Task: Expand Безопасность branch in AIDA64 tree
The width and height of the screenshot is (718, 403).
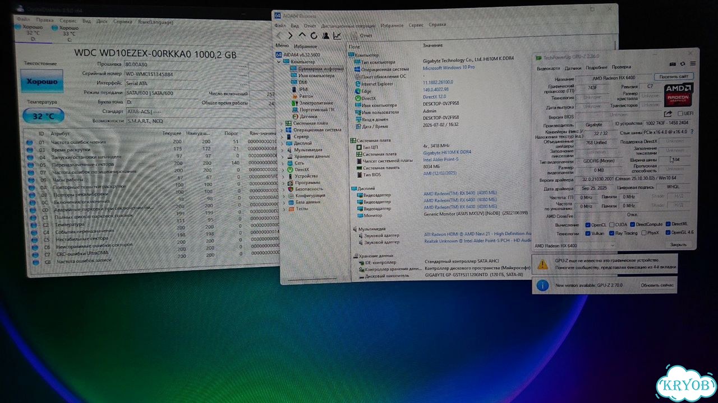Action: coord(283,189)
